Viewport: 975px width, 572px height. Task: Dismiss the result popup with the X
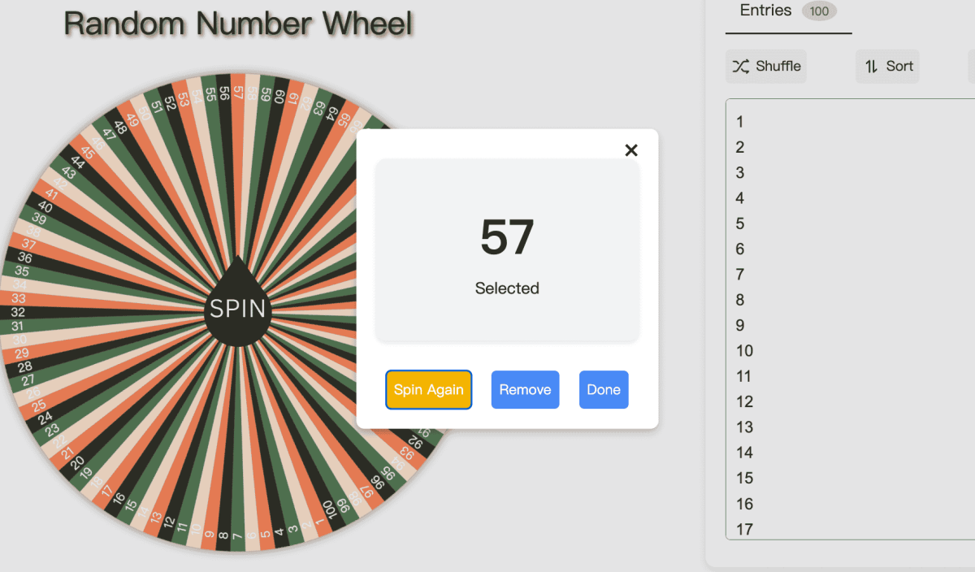(631, 150)
